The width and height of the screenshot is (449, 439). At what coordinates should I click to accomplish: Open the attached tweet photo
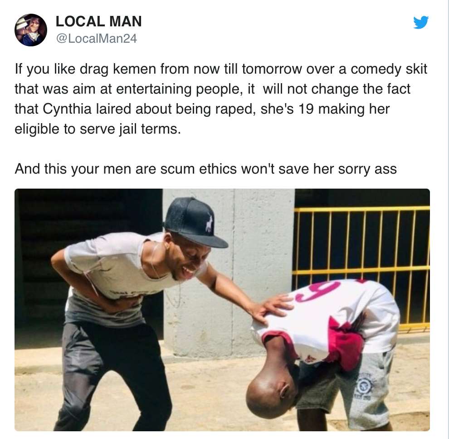tap(222, 309)
